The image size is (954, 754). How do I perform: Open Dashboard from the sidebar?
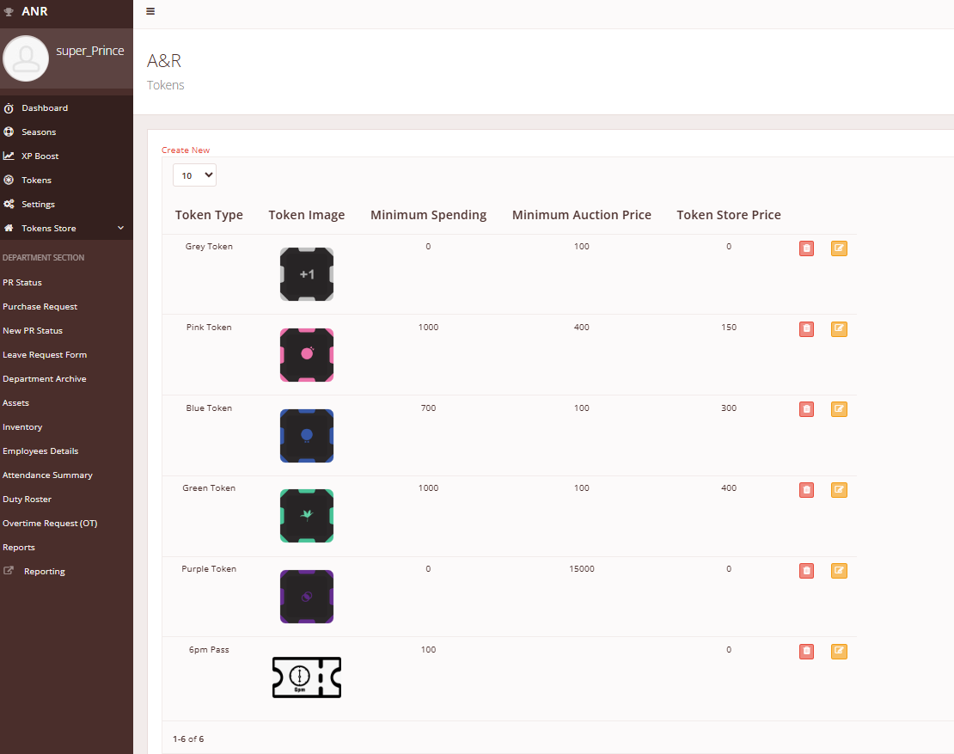click(45, 108)
